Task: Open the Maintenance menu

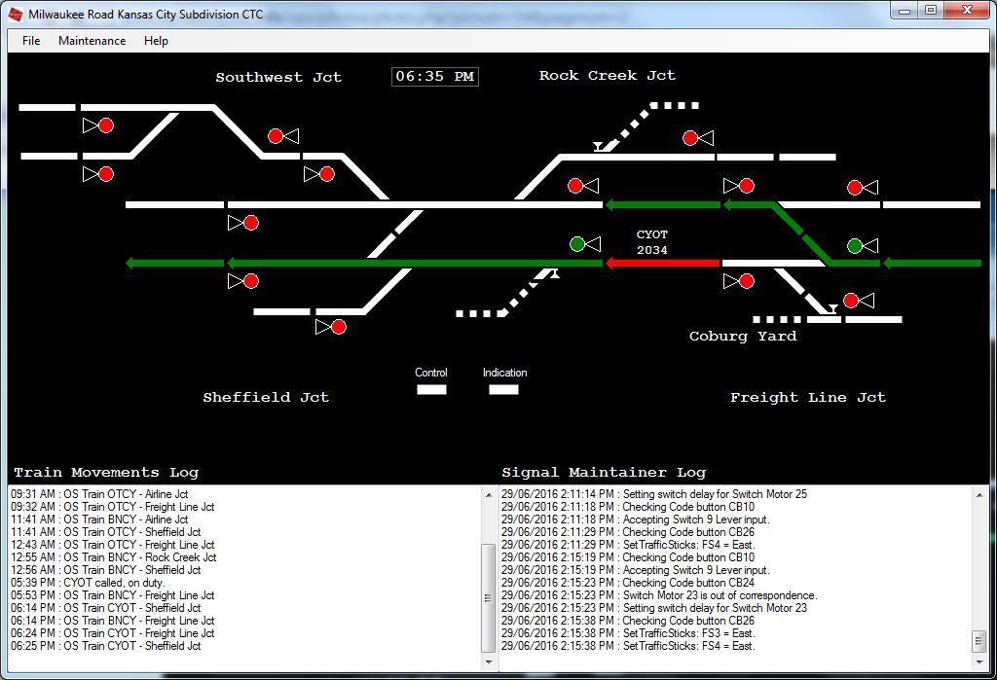Action: point(92,41)
